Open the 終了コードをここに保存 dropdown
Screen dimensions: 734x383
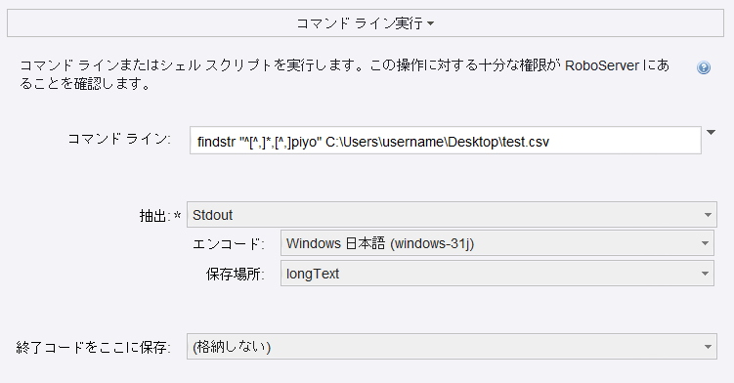[x=452, y=347]
